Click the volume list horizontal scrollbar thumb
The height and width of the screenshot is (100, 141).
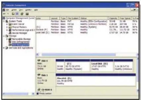[79, 54]
